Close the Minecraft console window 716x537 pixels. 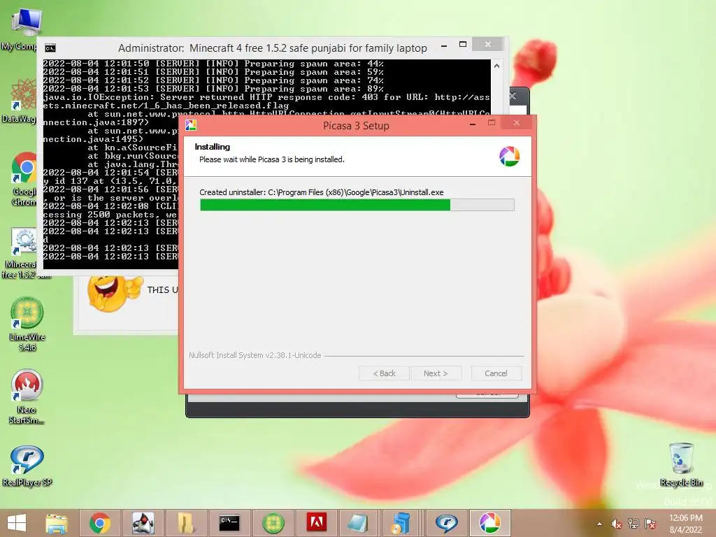pos(487,44)
